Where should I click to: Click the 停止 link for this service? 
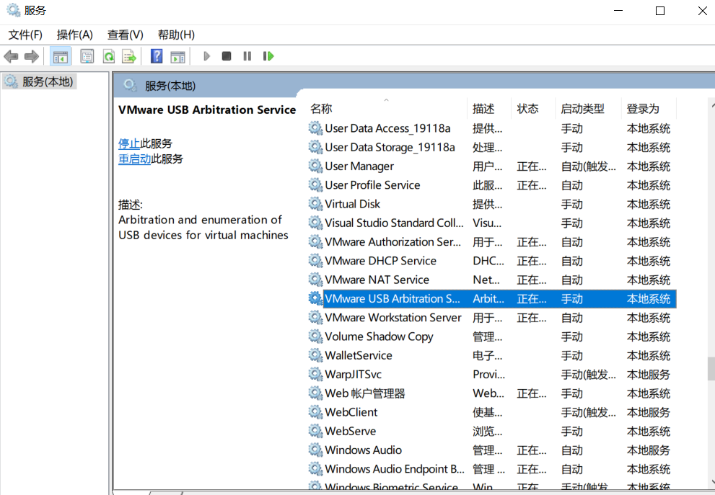[129, 143]
